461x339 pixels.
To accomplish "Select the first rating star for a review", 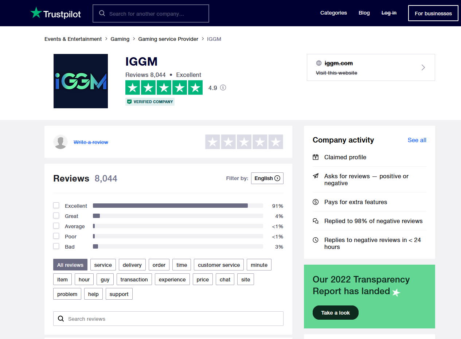I will pyautogui.click(x=212, y=142).
